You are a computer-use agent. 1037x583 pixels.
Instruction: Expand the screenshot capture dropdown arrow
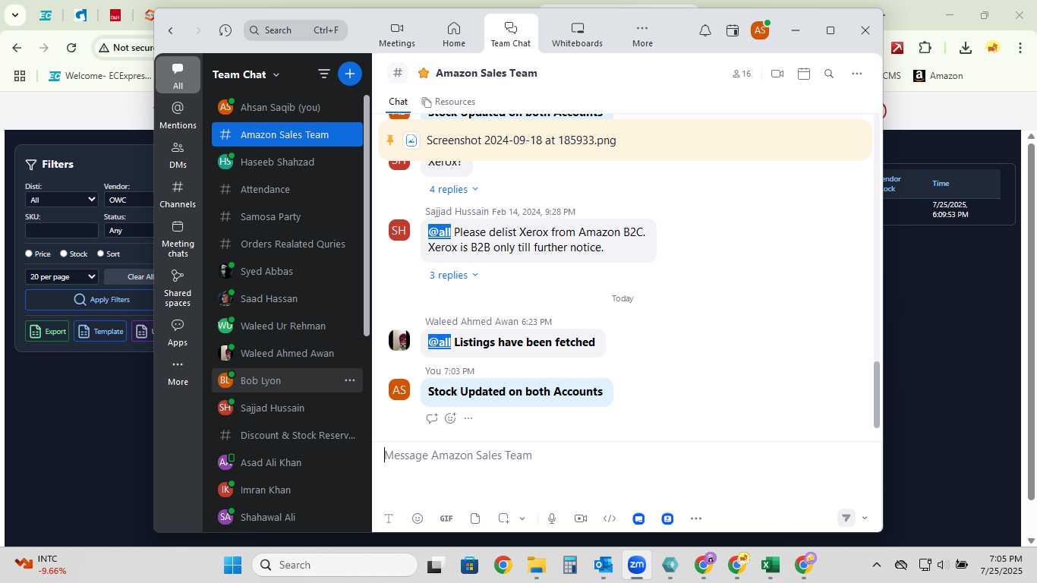522,518
